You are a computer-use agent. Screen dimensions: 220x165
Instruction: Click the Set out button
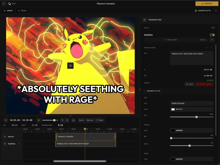[x=90, y=120]
